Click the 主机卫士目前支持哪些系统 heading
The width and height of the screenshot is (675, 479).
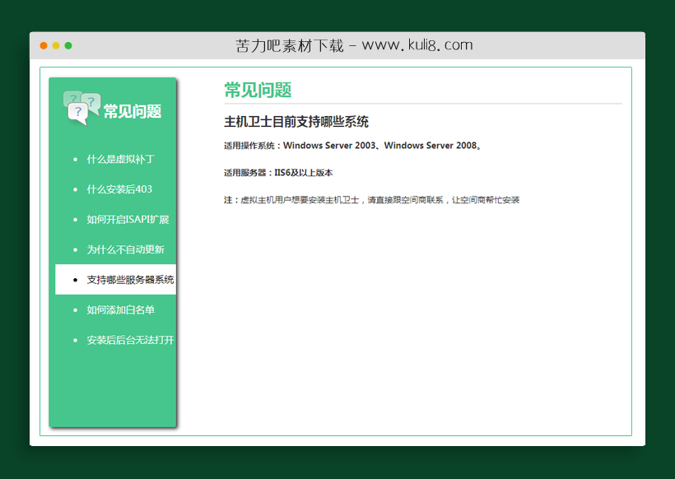point(297,121)
